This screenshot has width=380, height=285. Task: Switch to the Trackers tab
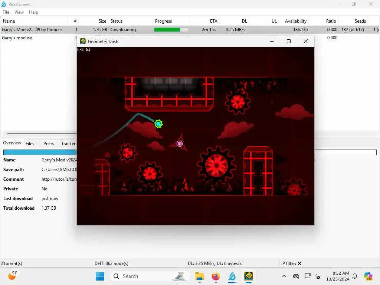pos(69,144)
